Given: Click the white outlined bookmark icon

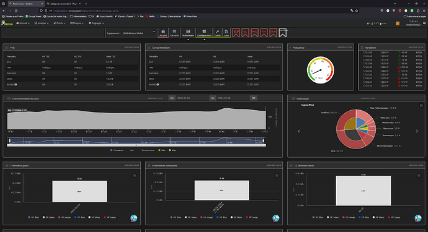Looking at the screenshot, I should pyautogui.click(x=283, y=33).
